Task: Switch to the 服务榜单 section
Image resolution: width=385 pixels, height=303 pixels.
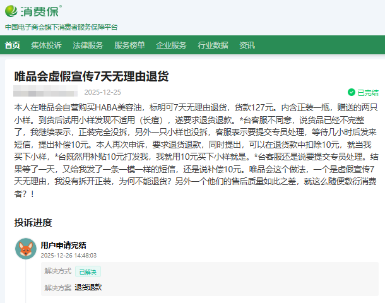Action: [x=129, y=45]
